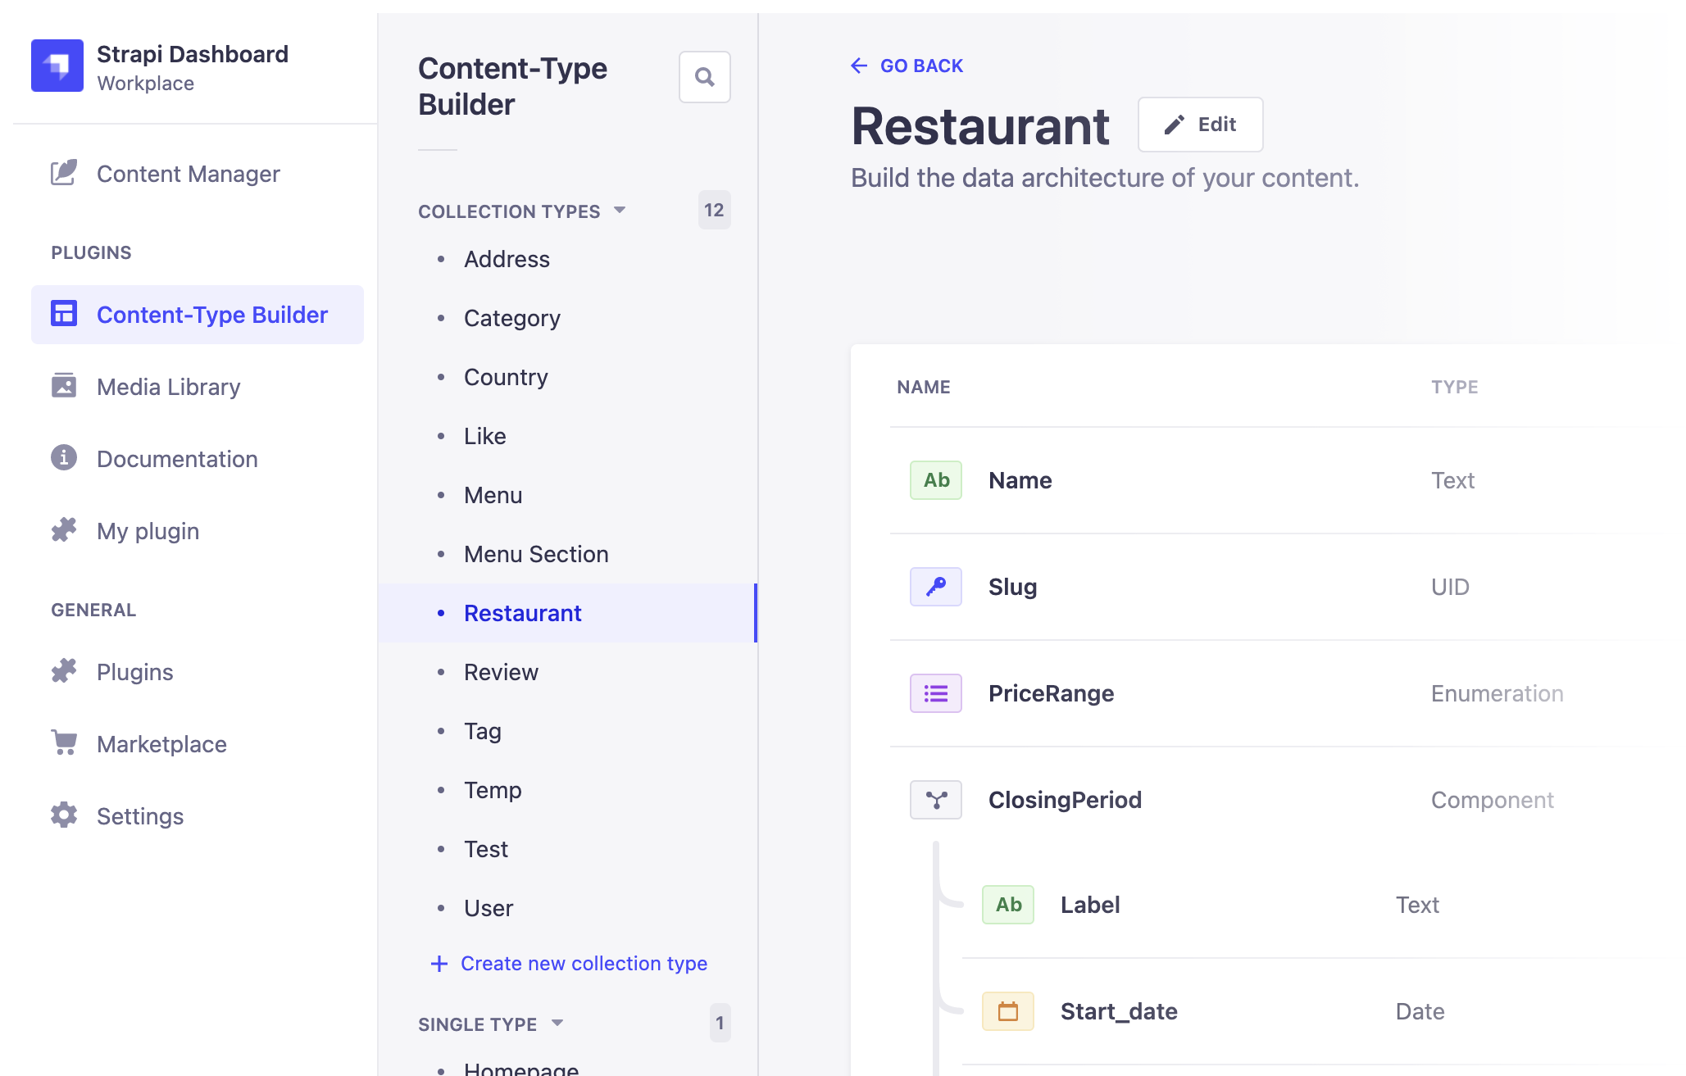Click the Settings gear icon

(x=64, y=815)
